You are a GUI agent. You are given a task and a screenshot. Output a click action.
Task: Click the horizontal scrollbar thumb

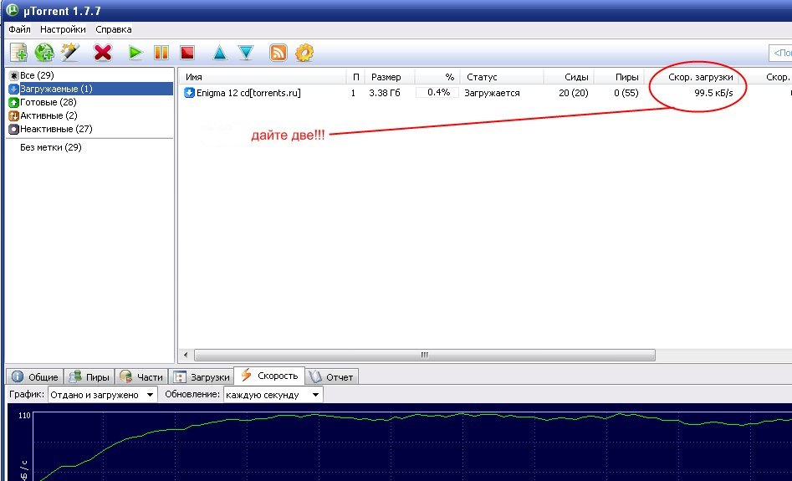click(425, 356)
